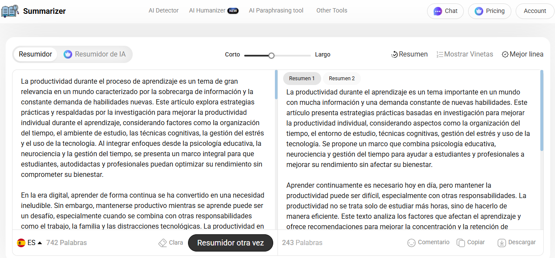Open the Chat button

[x=445, y=11]
